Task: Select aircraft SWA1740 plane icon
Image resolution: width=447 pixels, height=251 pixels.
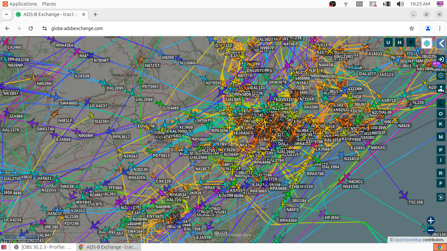Action: pyautogui.click(x=32, y=123)
